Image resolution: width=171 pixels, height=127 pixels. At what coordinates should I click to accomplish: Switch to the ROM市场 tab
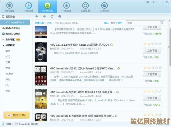(48, 7)
